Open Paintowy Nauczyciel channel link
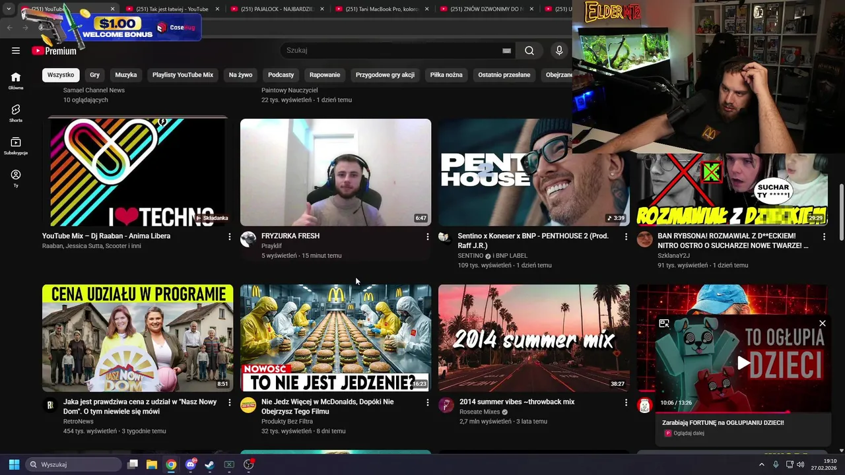Viewport: 845px width, 475px height. [x=289, y=90]
